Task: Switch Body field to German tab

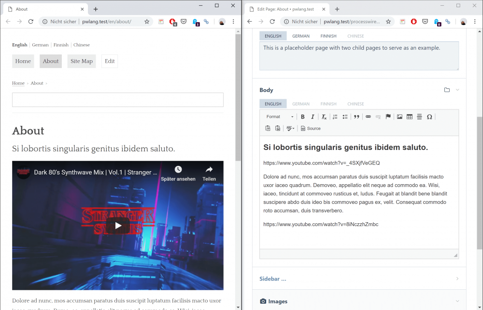Action: pyautogui.click(x=301, y=104)
